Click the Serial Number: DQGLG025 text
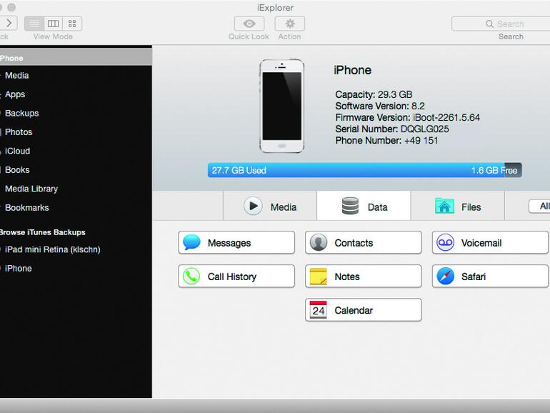Viewport: 550px width, 413px height. tap(392, 129)
